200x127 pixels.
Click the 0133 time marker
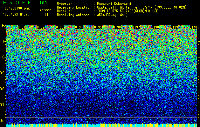tap(60, 27)
